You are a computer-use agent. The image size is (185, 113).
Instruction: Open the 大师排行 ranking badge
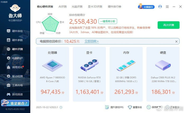click(146, 7)
